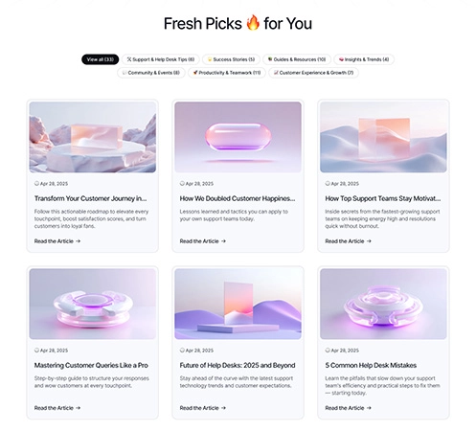This screenshot has height=431, width=476.
Task: Filter by Support & Help Desk Tips
Action: pyautogui.click(x=161, y=59)
